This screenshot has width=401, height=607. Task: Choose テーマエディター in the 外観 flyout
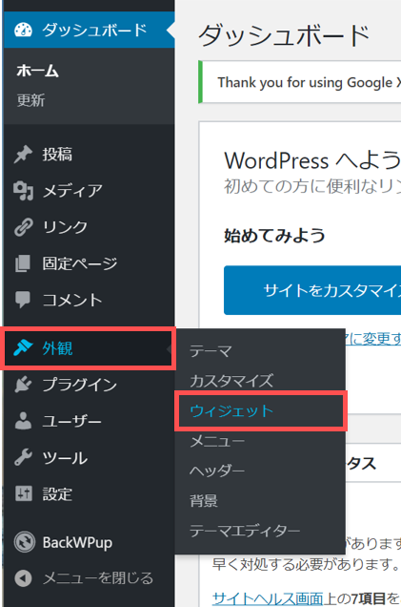tap(245, 531)
